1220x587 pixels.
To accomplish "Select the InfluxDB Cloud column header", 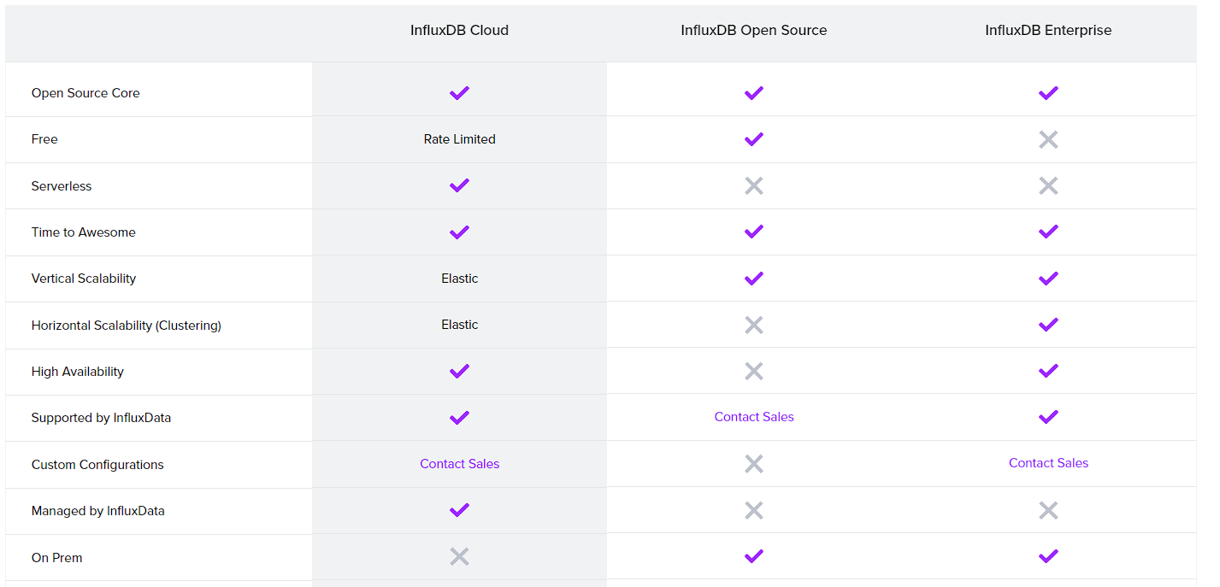I will tap(459, 31).
